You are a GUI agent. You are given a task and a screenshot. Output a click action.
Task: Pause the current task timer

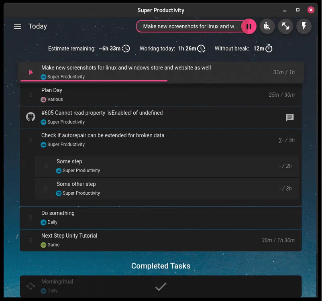pyautogui.click(x=249, y=27)
